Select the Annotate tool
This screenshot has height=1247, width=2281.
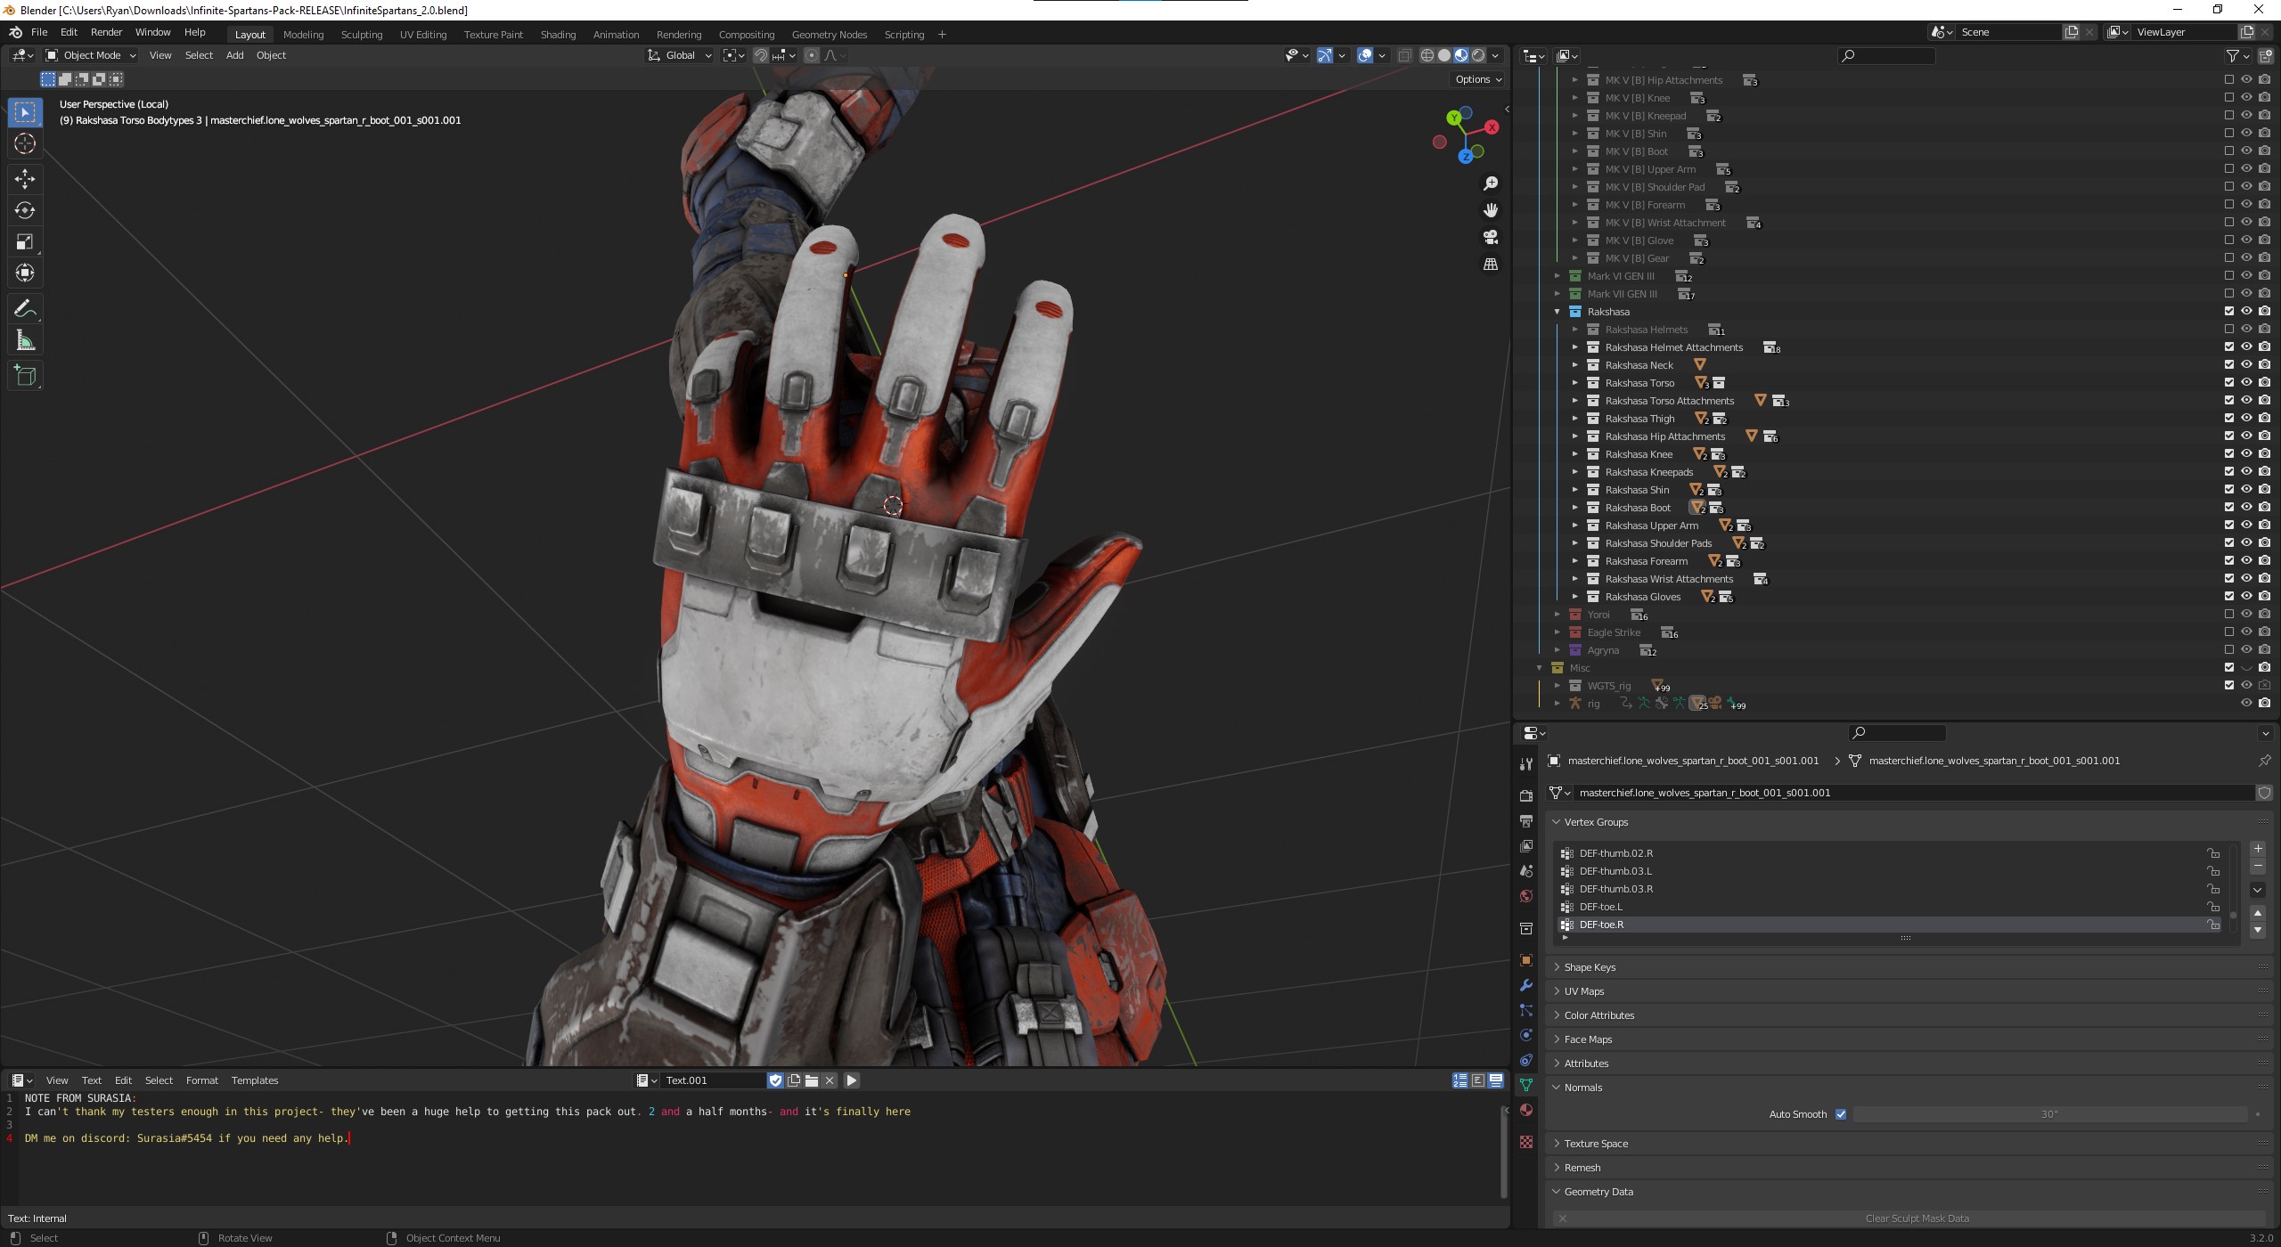point(25,309)
